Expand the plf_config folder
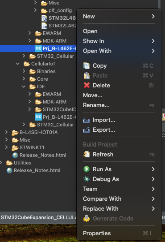 pyautogui.click(x=36, y=10)
